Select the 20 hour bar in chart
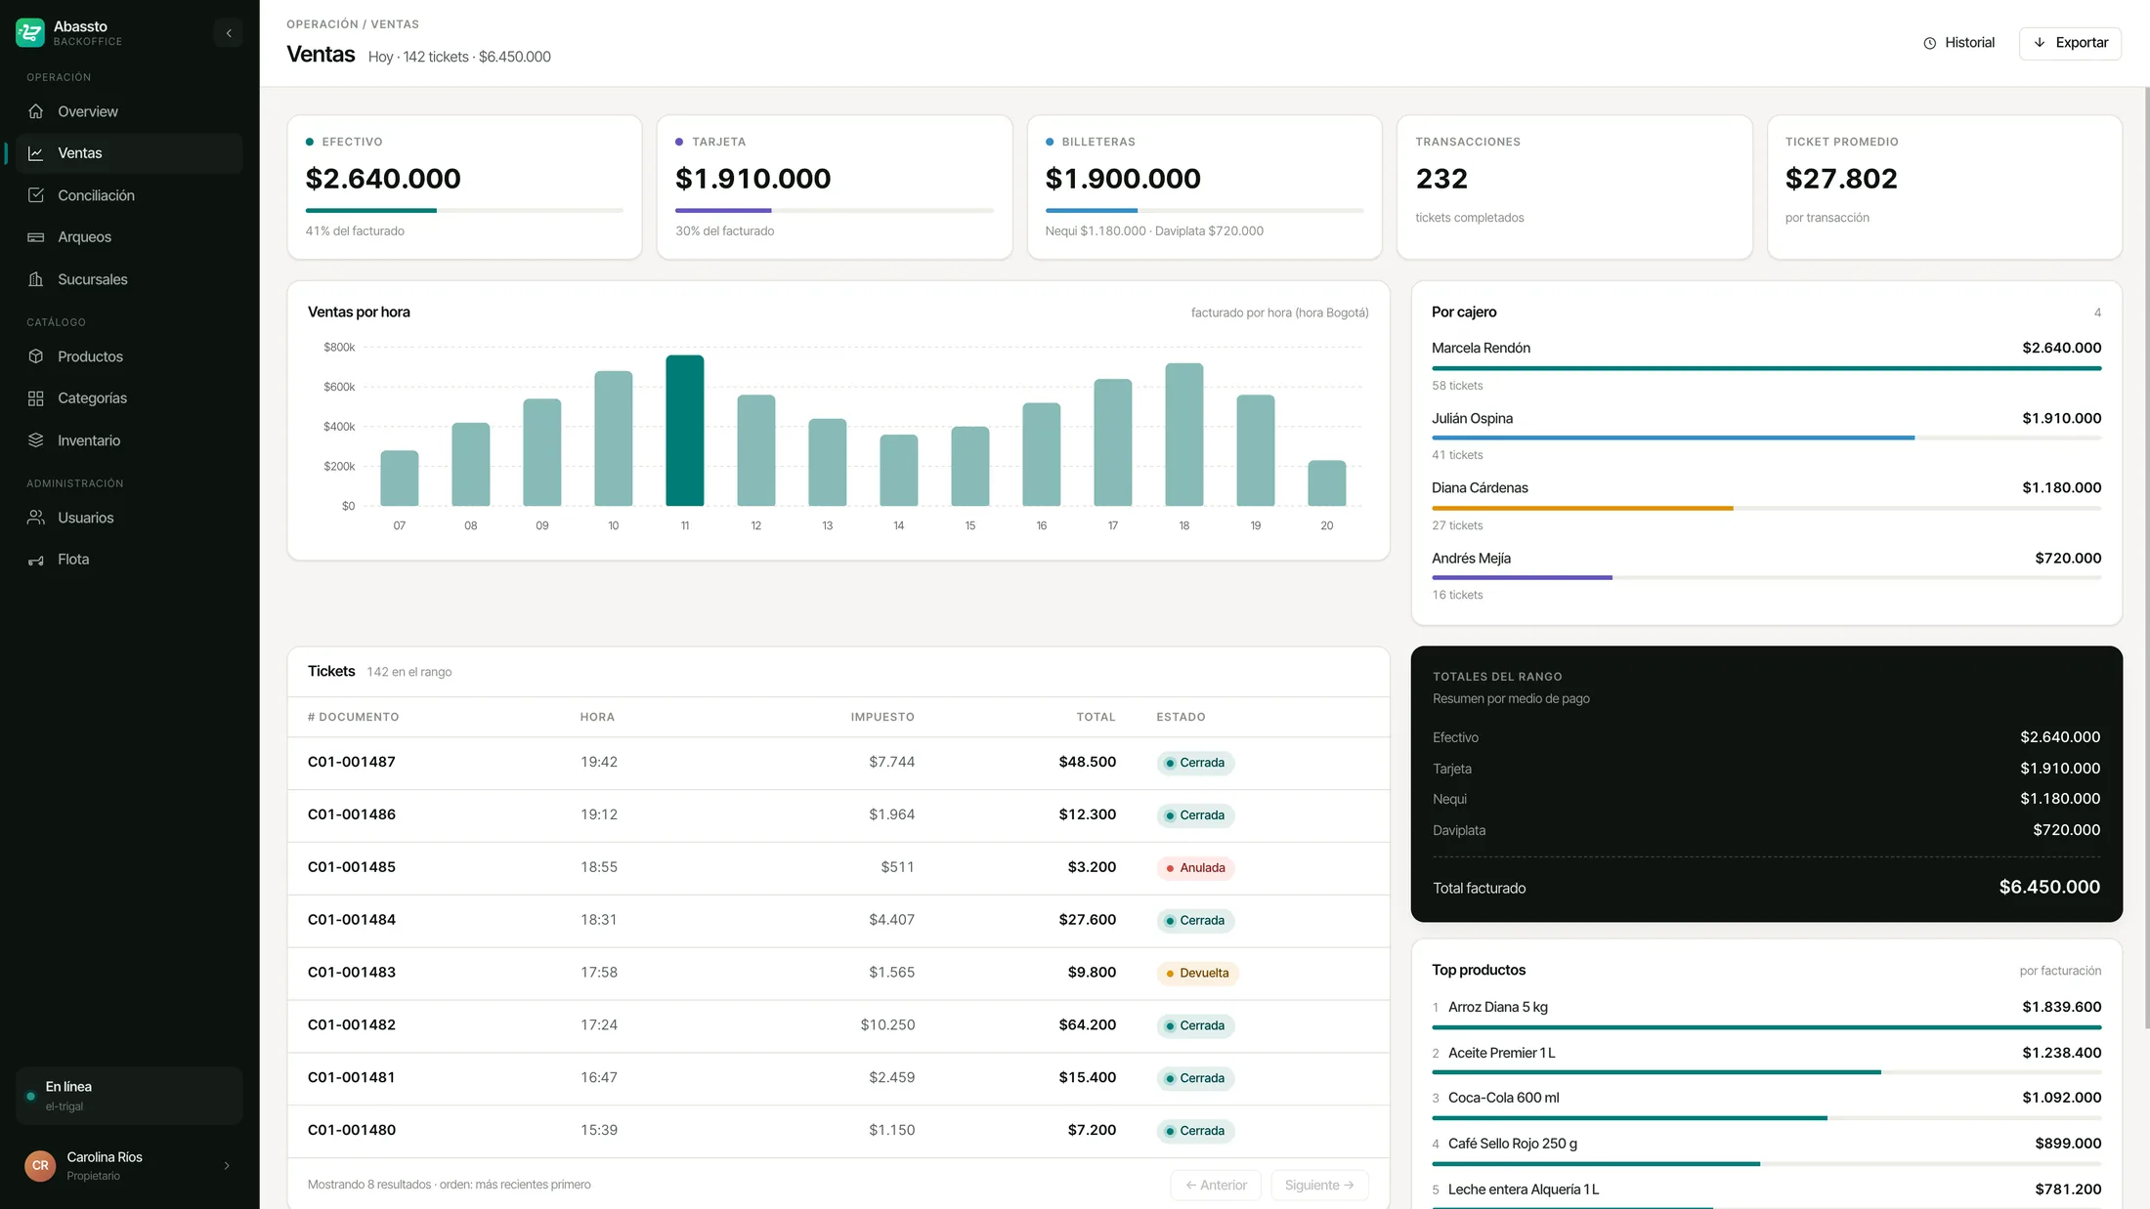 coord(1327,483)
